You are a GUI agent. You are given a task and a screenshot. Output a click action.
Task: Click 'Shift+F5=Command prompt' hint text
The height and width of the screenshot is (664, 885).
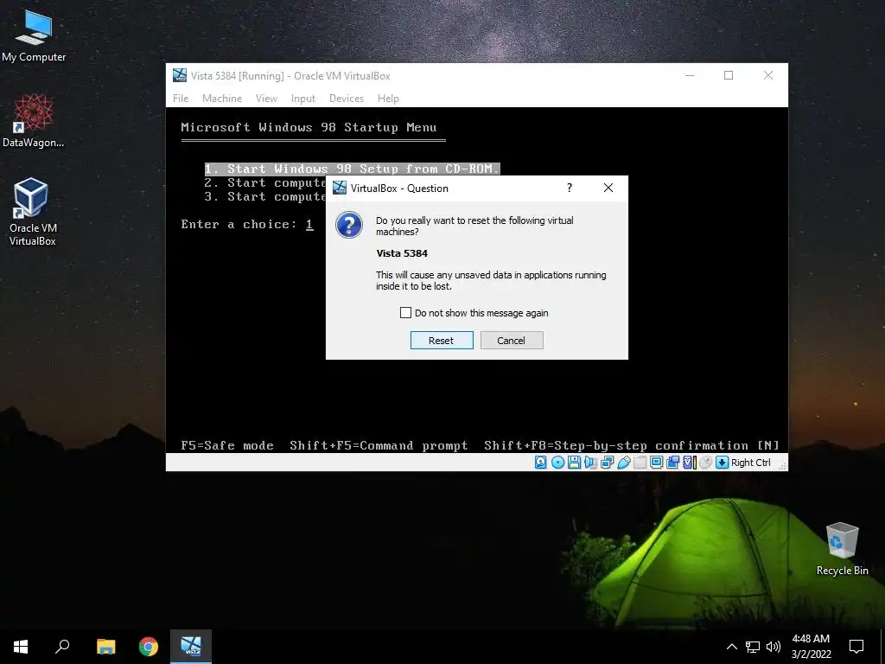(379, 445)
